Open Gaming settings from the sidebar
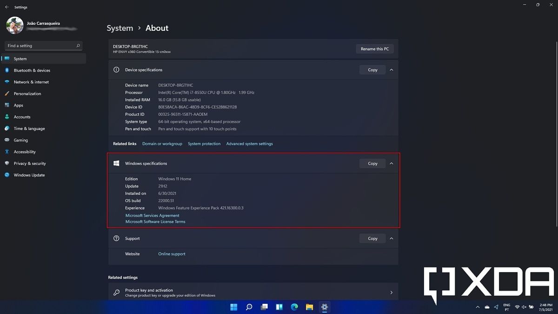 coord(21,140)
